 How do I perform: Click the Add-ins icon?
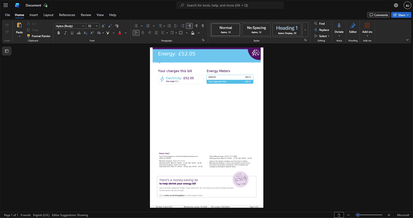[367, 26]
